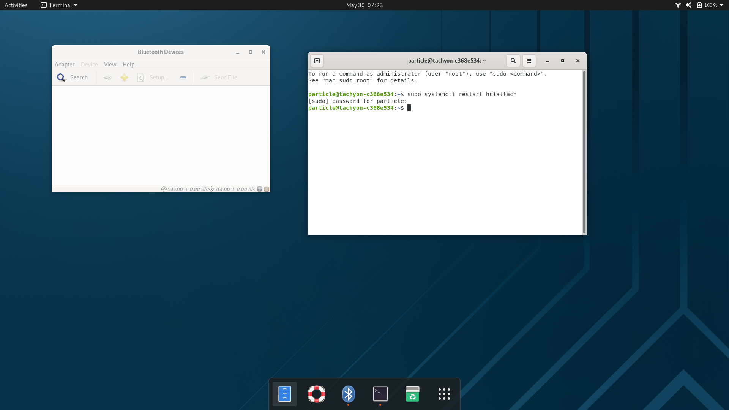Image resolution: width=729 pixels, height=410 pixels.
Task: Open a new tab in the terminal window
Action: (317, 61)
